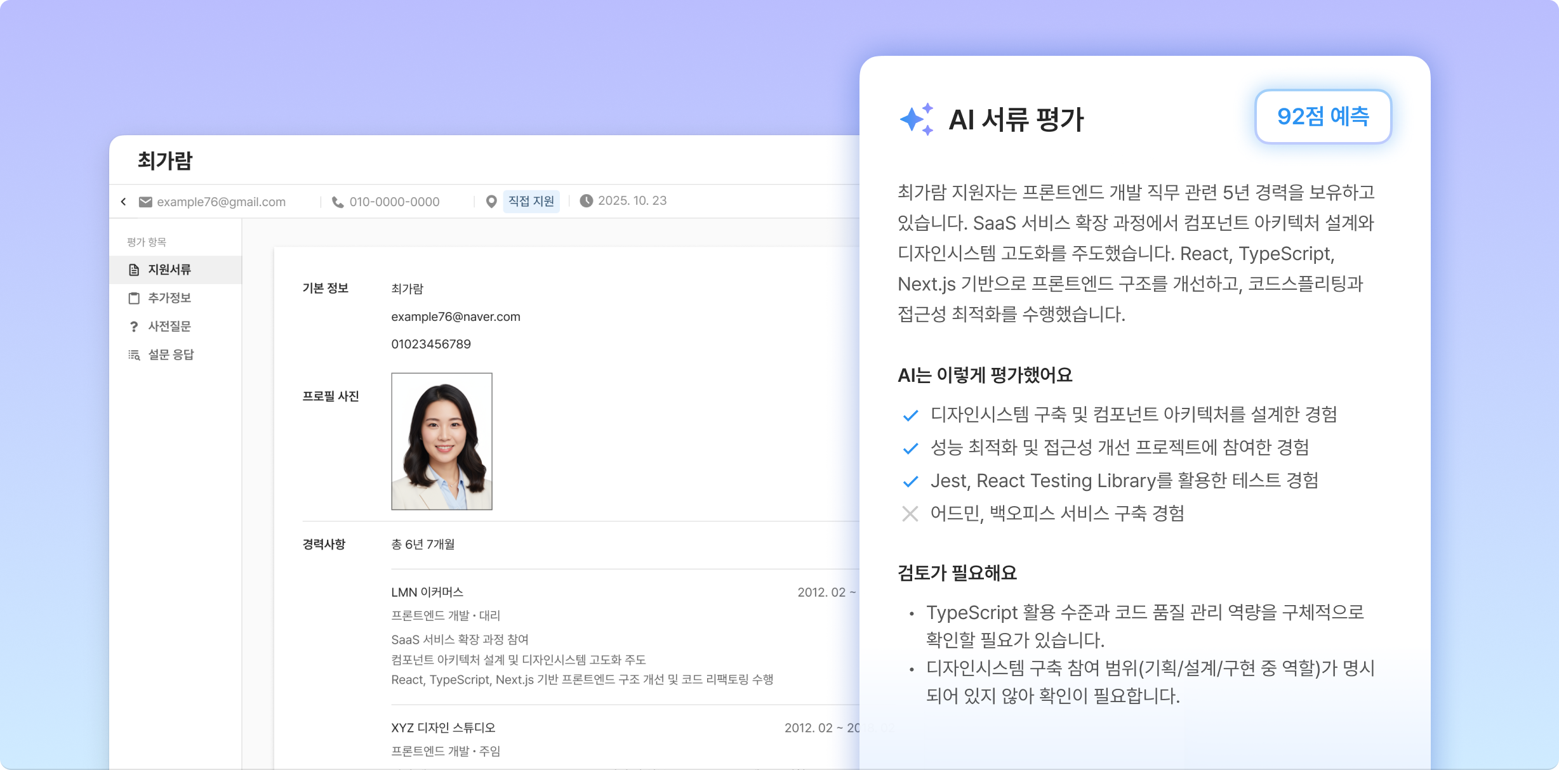Click the back chevron arrow
The height and width of the screenshot is (770, 1559).
[123, 202]
